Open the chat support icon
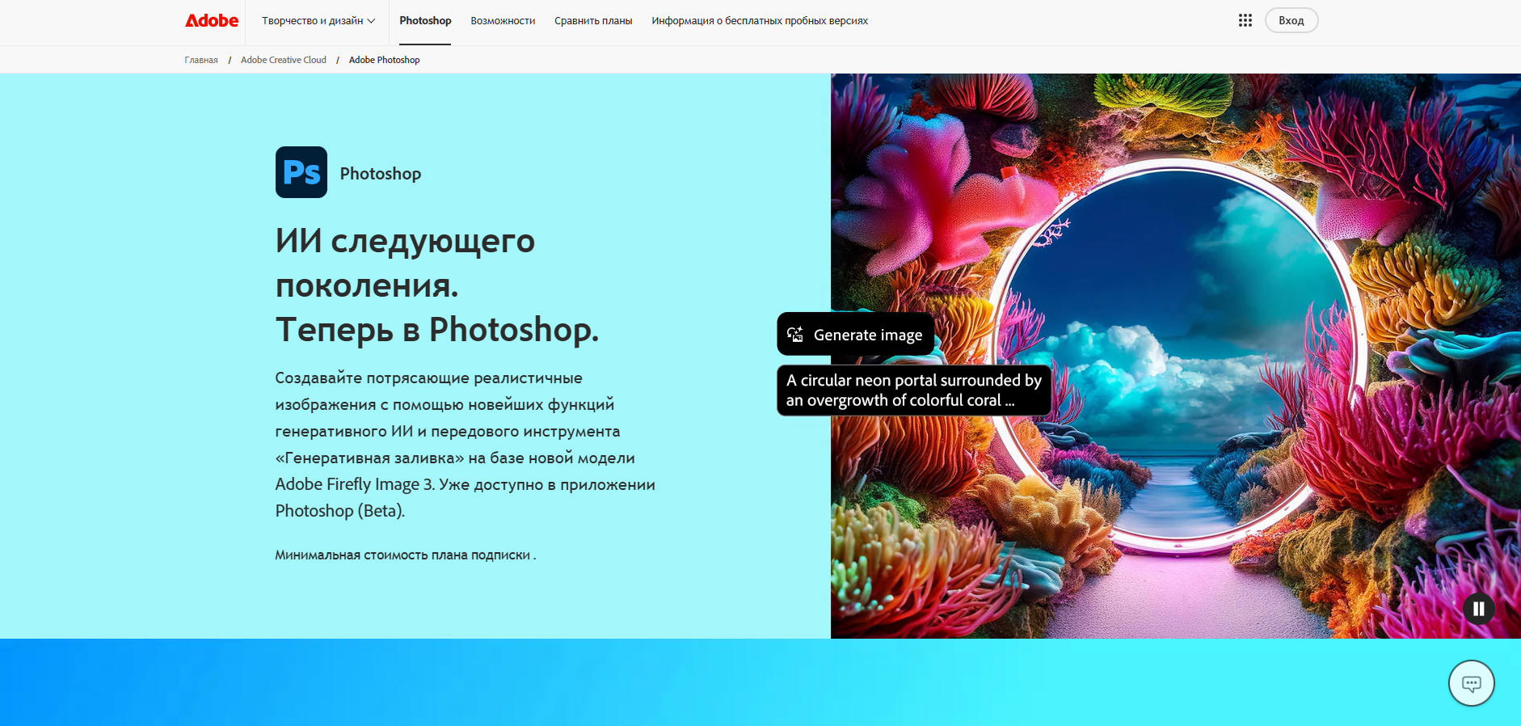This screenshot has width=1521, height=726. (x=1471, y=684)
